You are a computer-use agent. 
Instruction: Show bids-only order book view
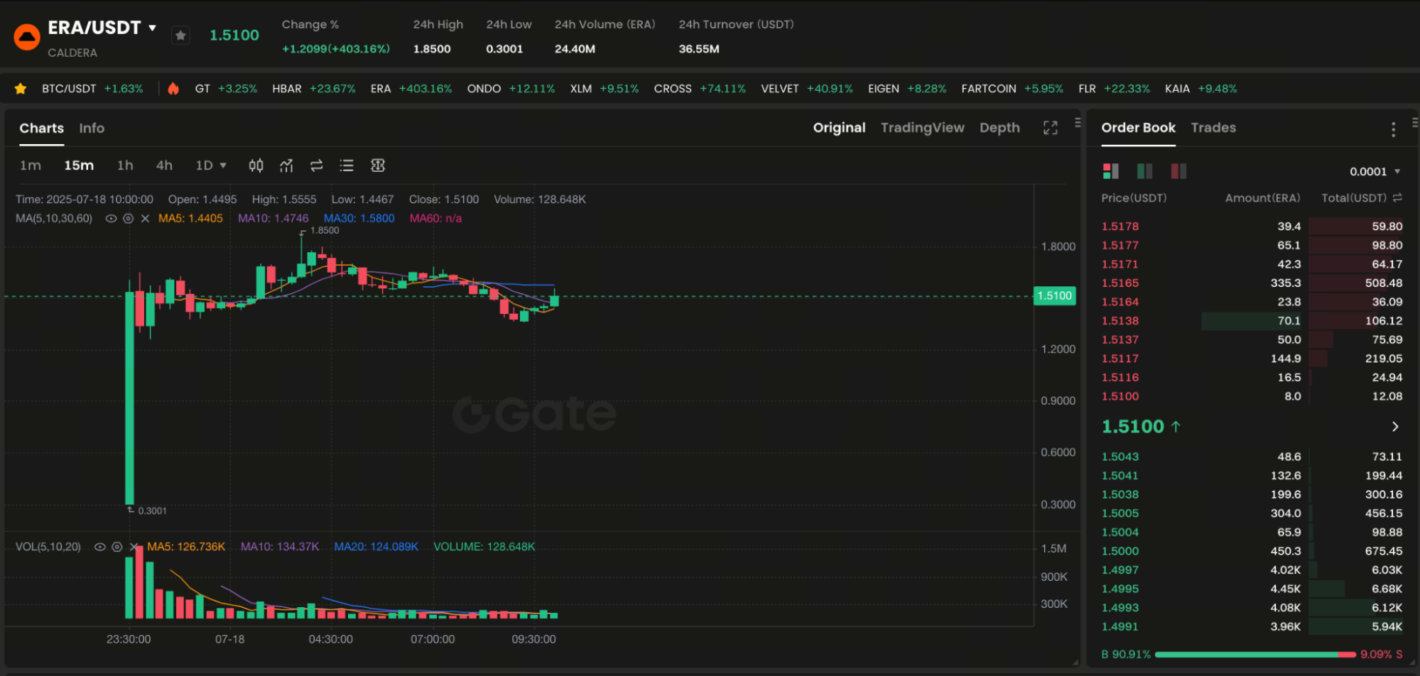coord(1144,171)
